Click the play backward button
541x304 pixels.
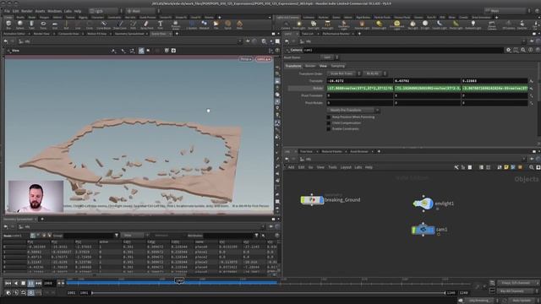16,284
